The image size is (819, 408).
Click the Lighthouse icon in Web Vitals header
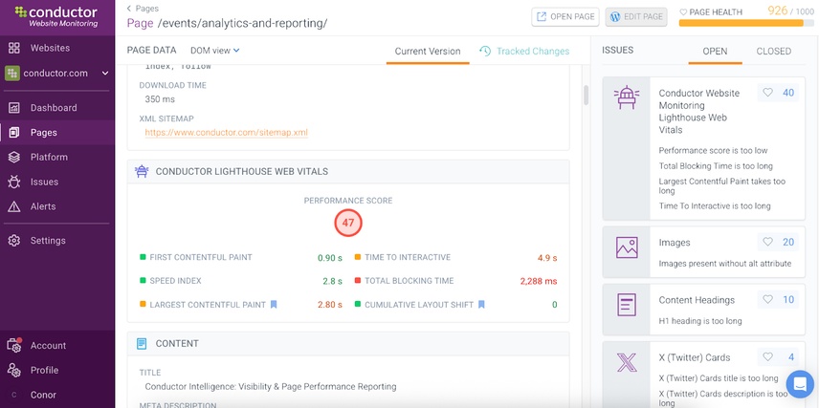[x=141, y=171]
